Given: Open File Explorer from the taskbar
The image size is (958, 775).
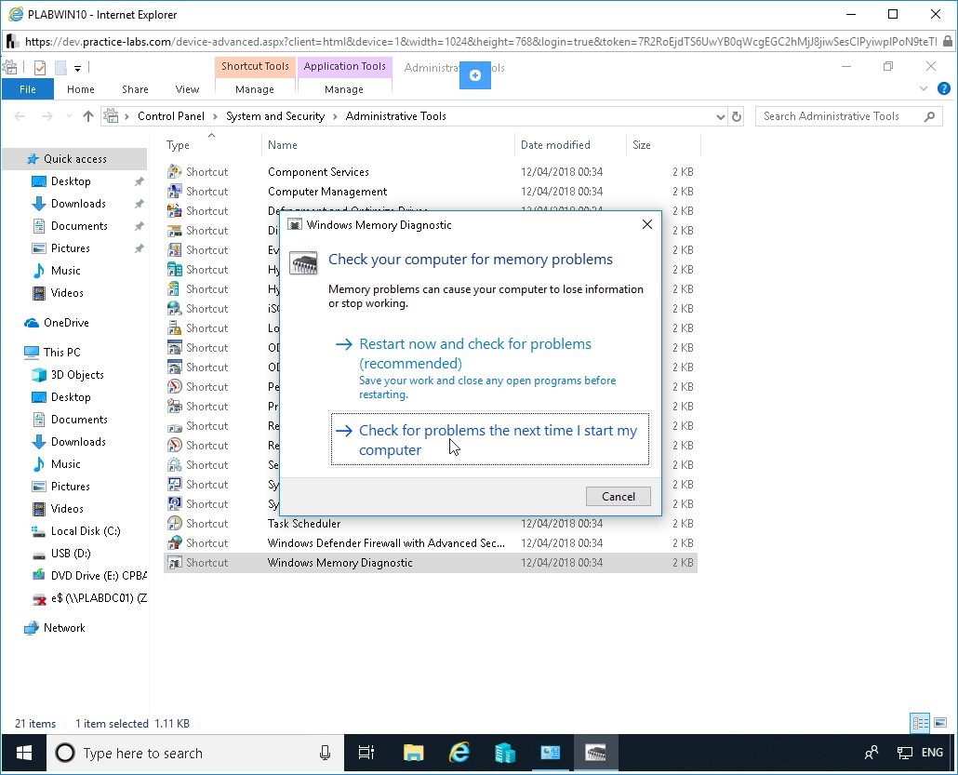Looking at the screenshot, I should tap(414, 753).
